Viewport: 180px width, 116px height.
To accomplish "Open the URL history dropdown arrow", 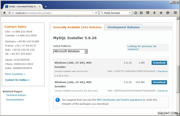I will click(x=93, y=13).
